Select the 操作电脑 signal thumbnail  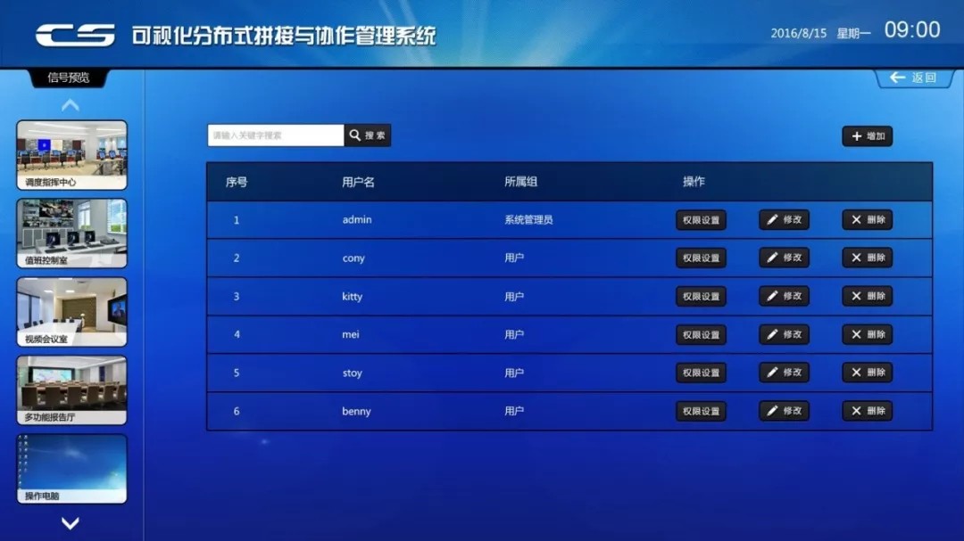71,468
